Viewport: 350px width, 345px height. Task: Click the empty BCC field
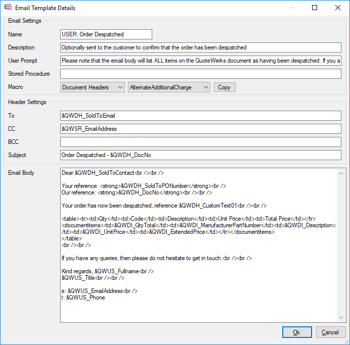click(201, 142)
